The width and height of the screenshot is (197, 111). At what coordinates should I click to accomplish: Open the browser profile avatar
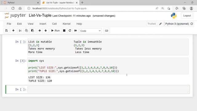point(191,8)
